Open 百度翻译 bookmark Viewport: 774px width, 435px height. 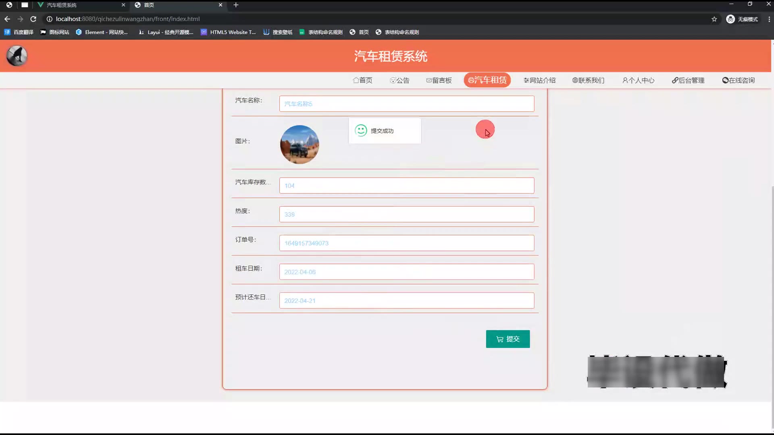pyautogui.click(x=19, y=32)
